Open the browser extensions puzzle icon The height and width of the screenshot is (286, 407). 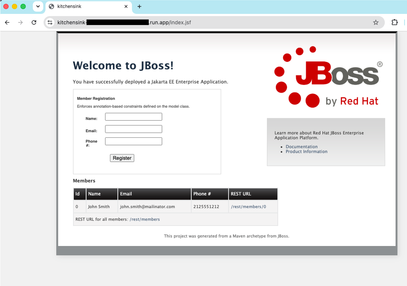(394, 22)
